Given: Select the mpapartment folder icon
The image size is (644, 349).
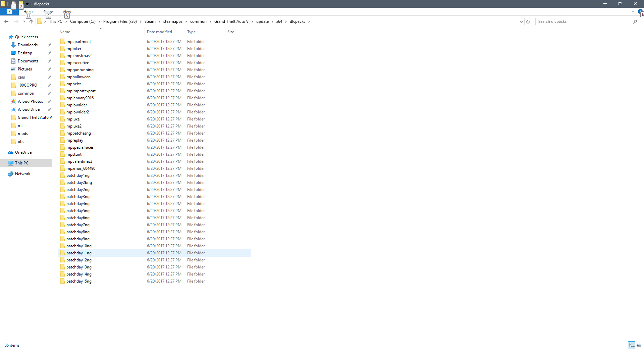Looking at the screenshot, I should click(x=62, y=42).
